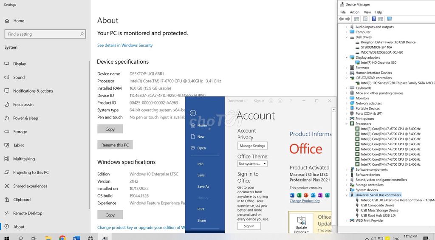435x240 pixels.
Task: Collapse the Processors node
Action: click(x=347, y=124)
